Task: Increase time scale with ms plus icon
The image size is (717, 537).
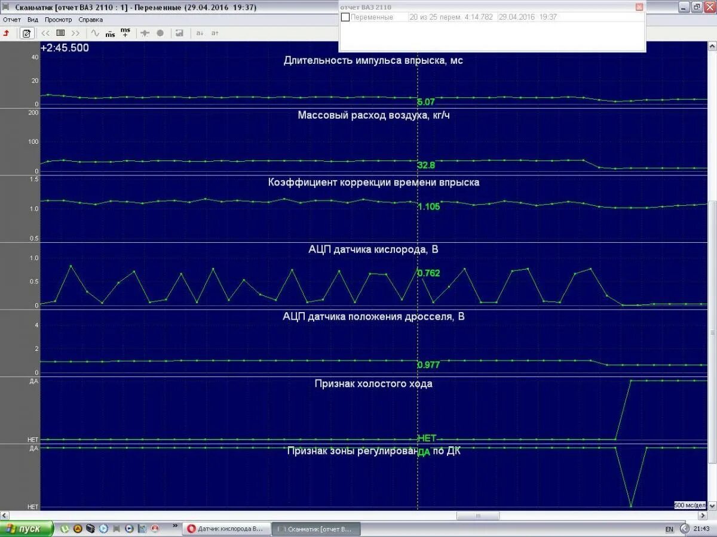Action: [x=125, y=32]
